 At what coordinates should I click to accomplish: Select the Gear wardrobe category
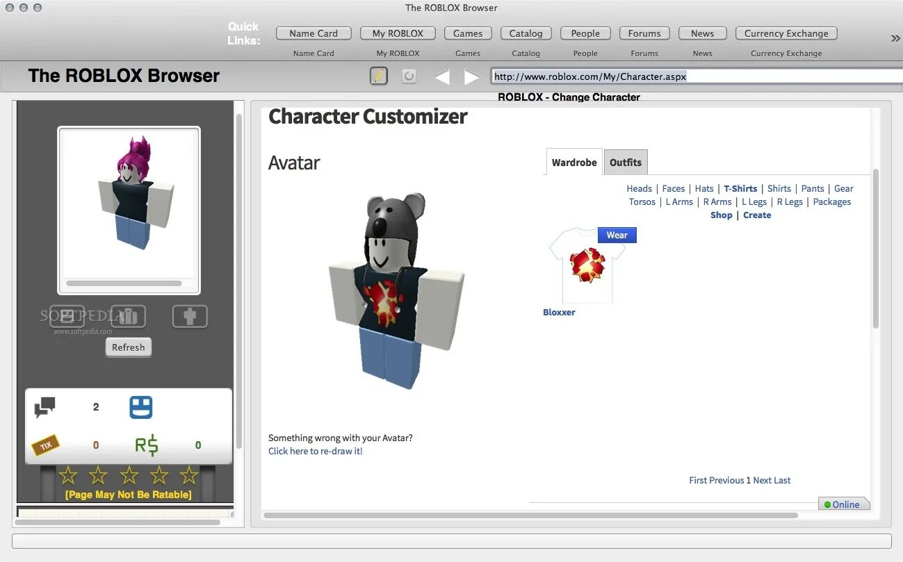[x=843, y=188]
